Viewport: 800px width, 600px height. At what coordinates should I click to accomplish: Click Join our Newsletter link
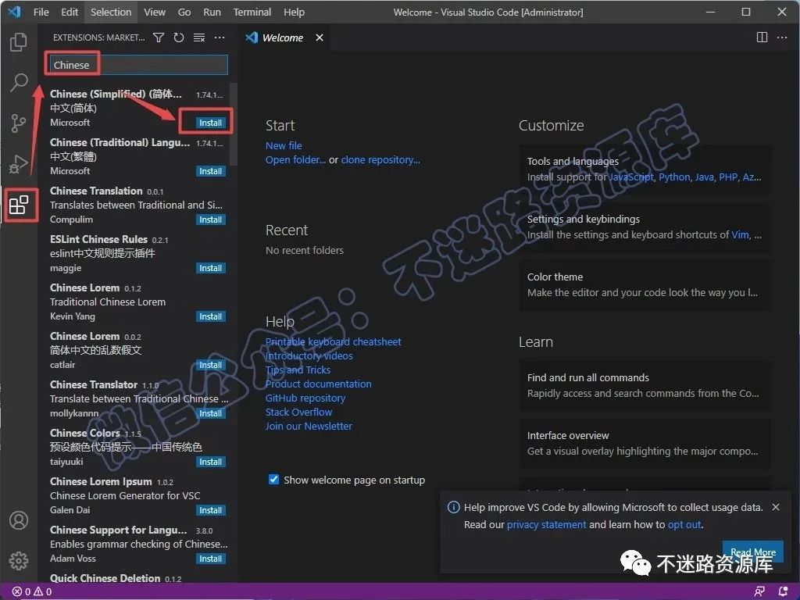point(309,426)
